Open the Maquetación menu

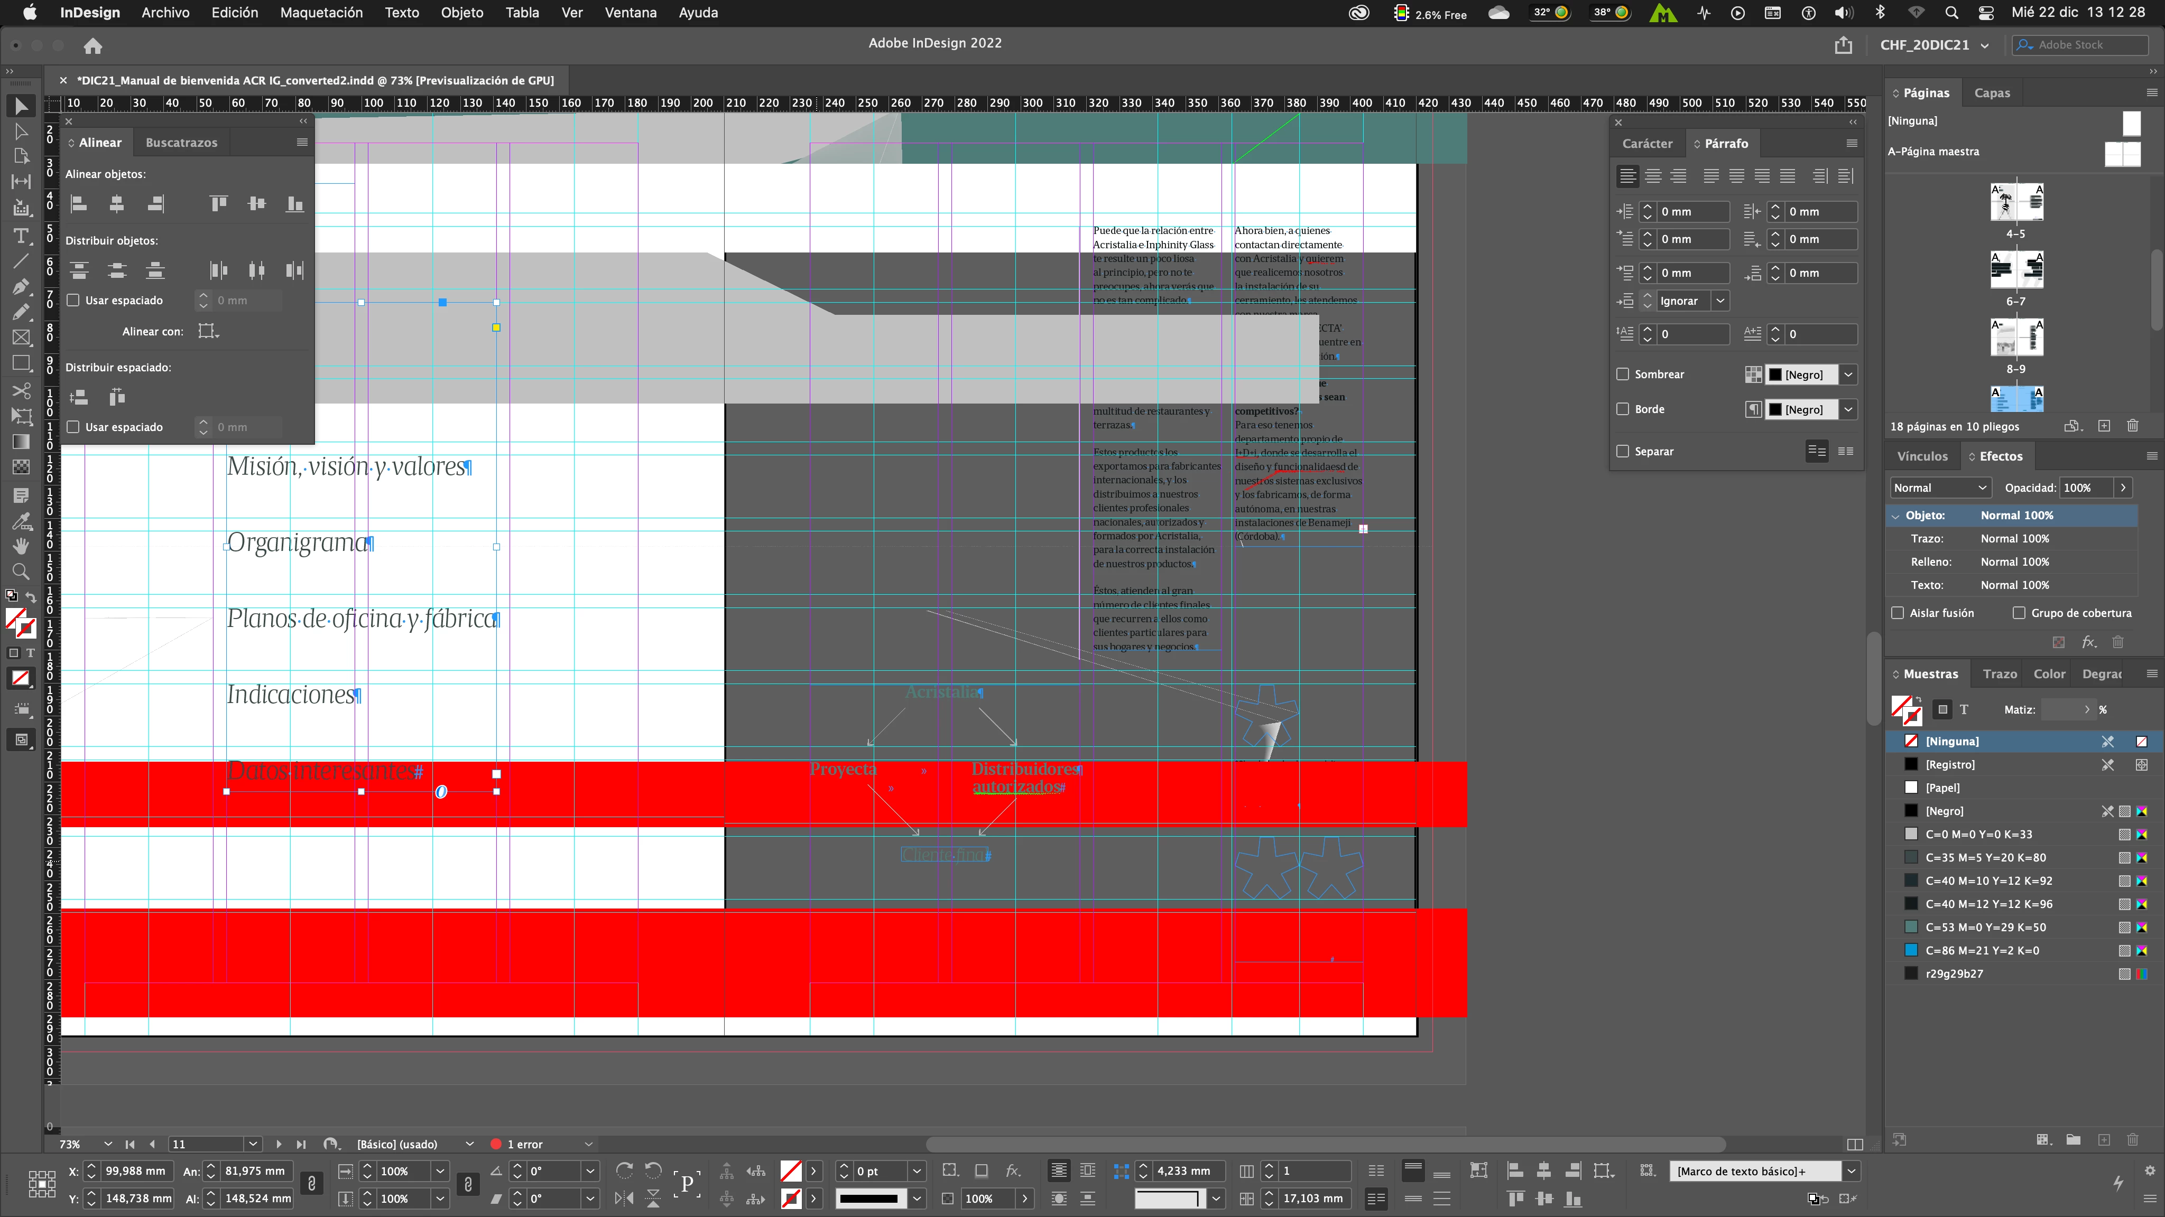tap(321, 13)
